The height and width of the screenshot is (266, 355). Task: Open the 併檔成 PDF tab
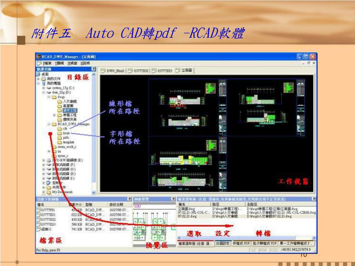241,243
